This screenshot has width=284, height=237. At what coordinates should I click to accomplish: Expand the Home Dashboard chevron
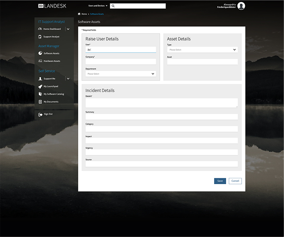tap(68, 29)
